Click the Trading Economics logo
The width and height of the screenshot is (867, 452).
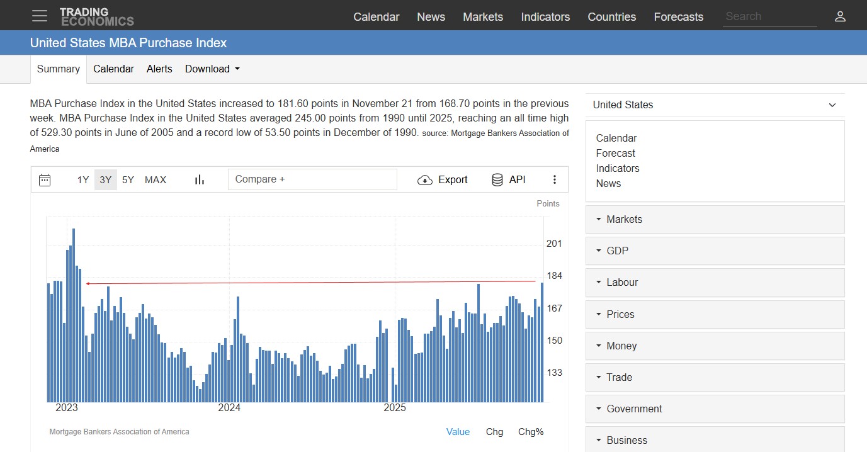pyautogui.click(x=96, y=16)
